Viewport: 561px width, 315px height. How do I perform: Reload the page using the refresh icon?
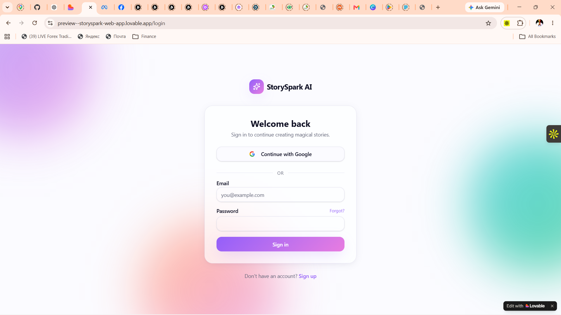click(x=34, y=23)
